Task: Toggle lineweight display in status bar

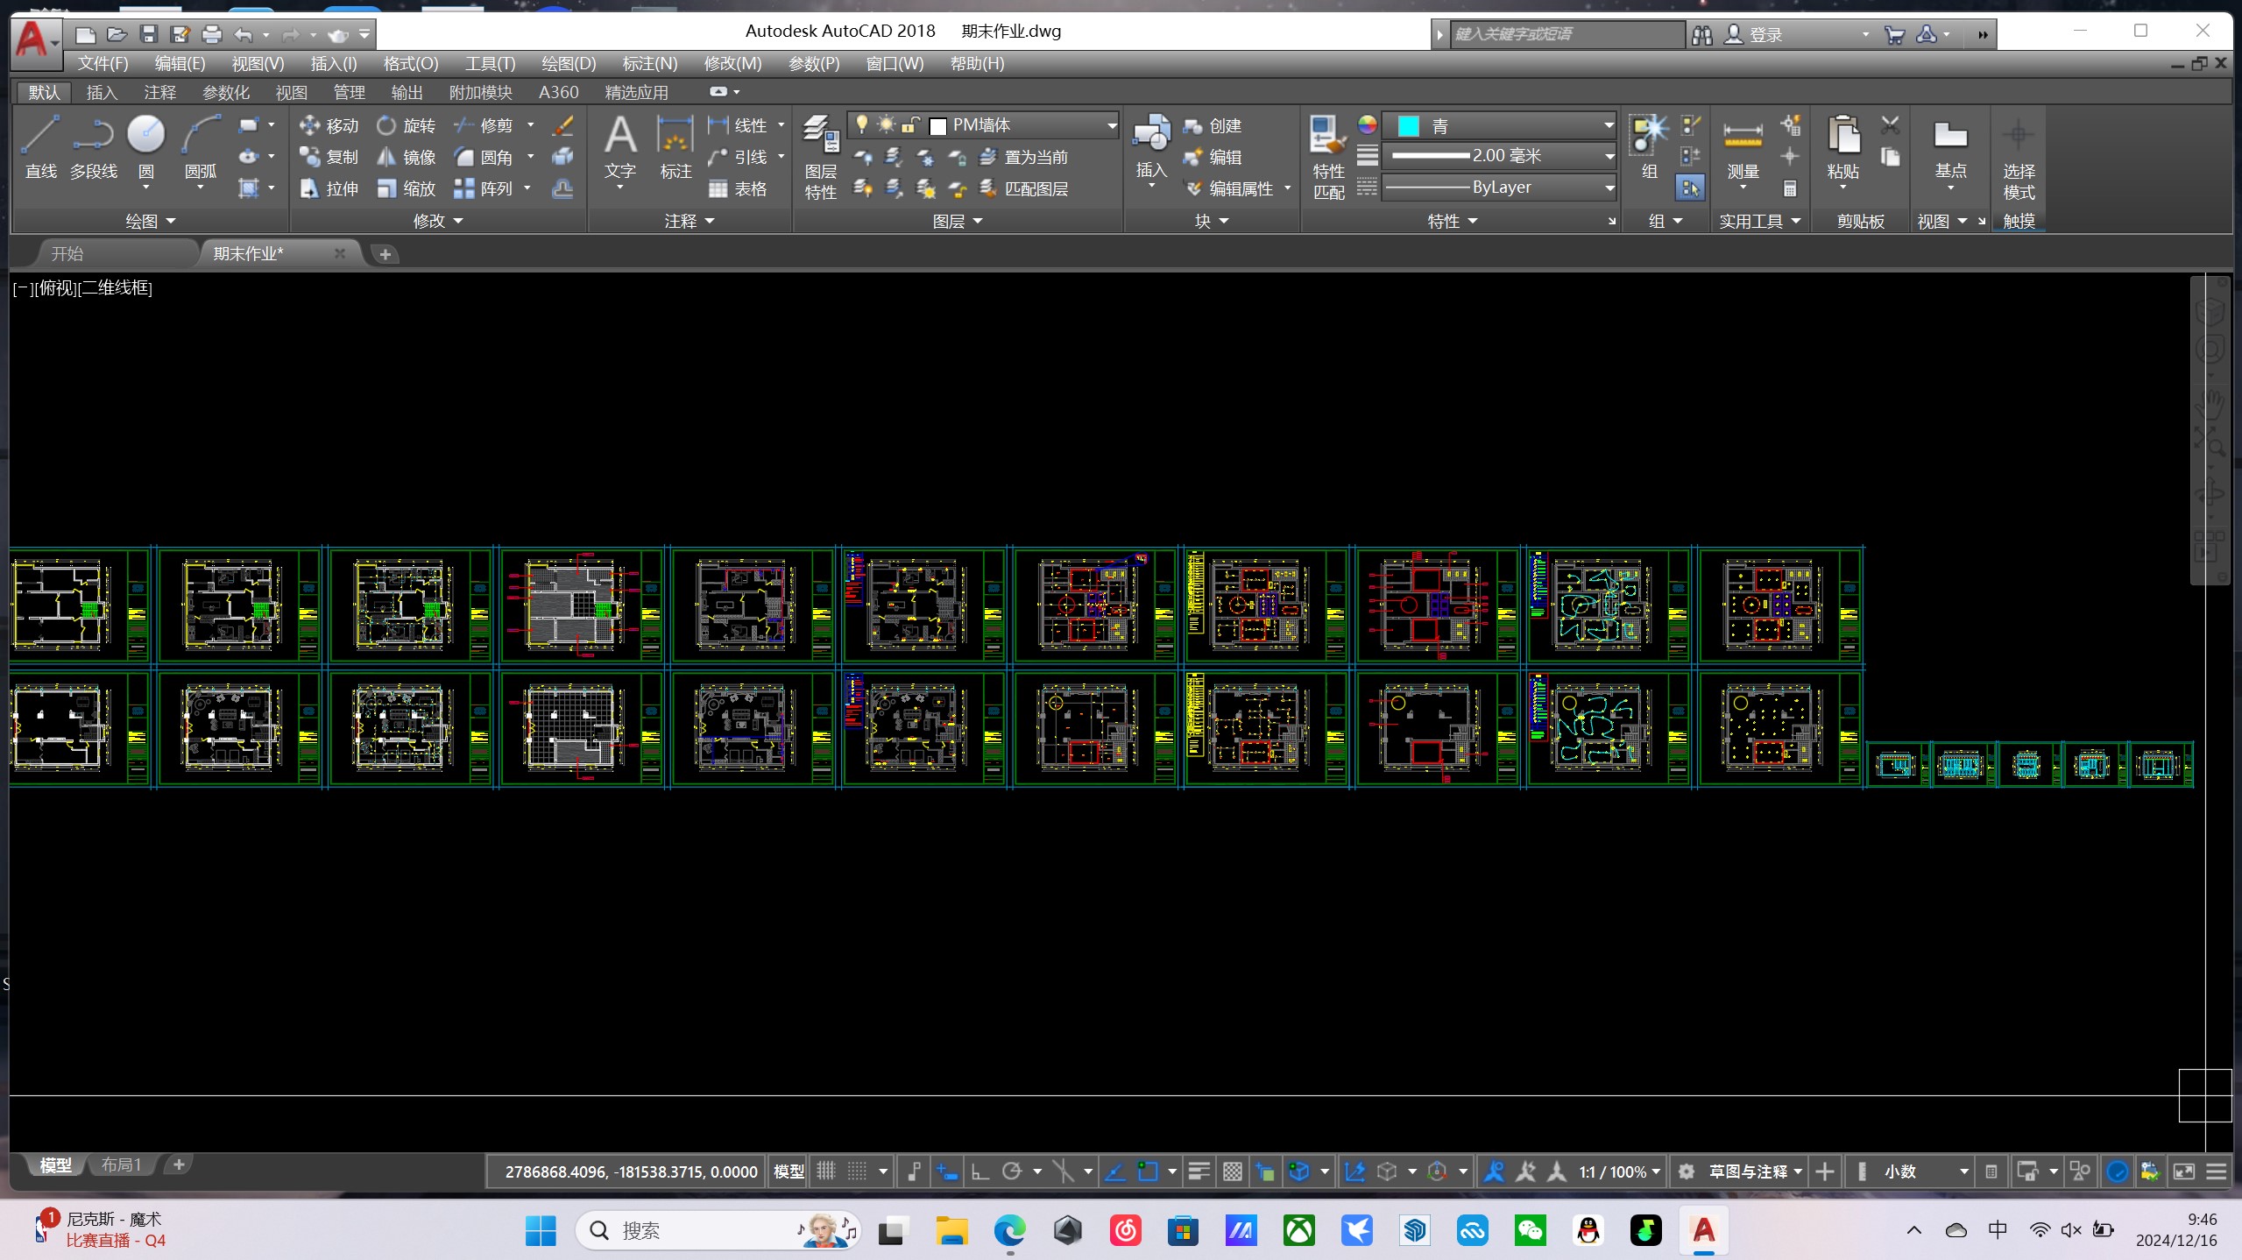Action: (1199, 1172)
